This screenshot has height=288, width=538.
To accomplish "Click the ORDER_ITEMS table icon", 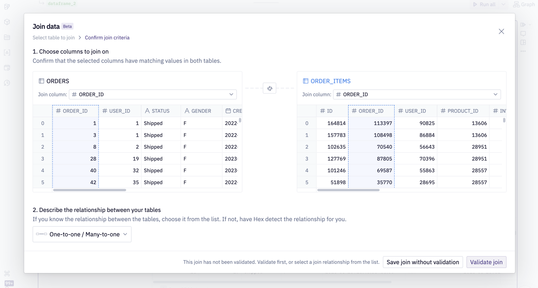I will pyautogui.click(x=305, y=81).
